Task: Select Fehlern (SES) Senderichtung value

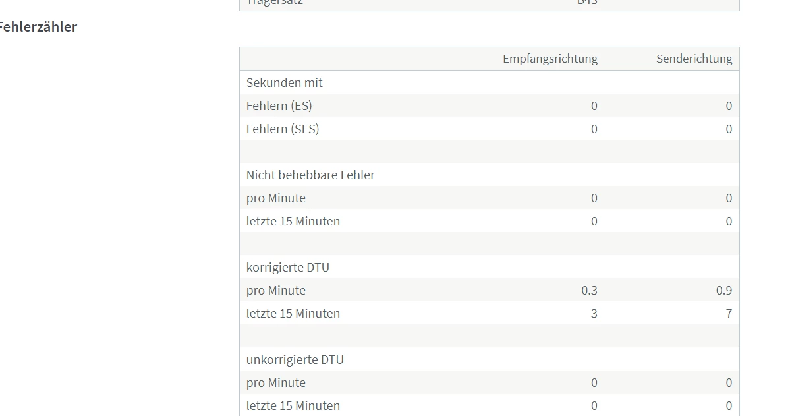Action: [728, 129]
